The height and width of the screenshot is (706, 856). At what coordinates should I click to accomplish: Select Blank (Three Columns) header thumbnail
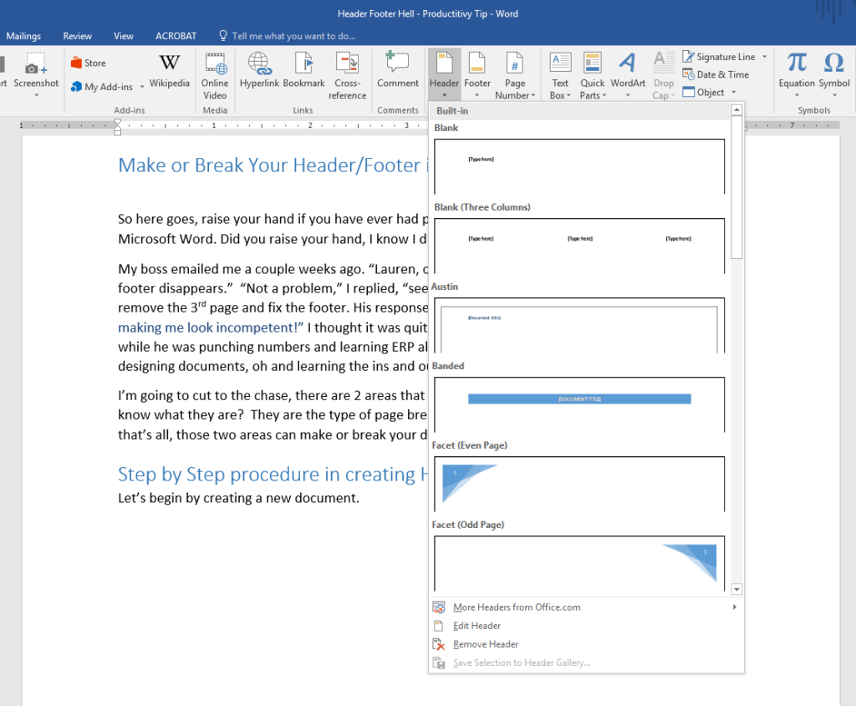[579, 246]
